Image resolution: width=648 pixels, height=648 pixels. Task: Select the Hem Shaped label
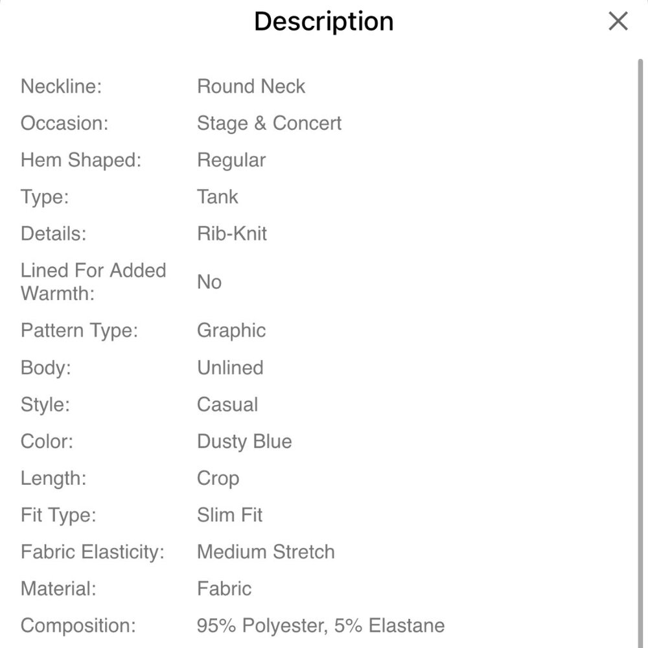tap(80, 160)
